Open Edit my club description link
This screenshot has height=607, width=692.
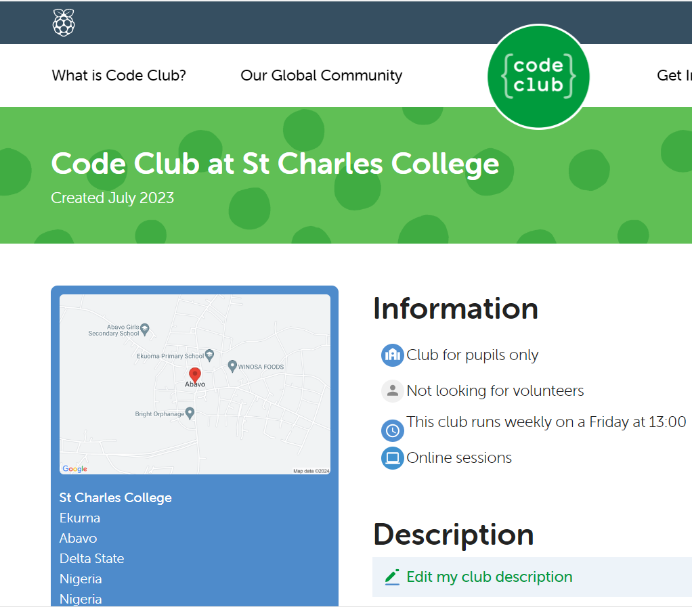point(489,577)
